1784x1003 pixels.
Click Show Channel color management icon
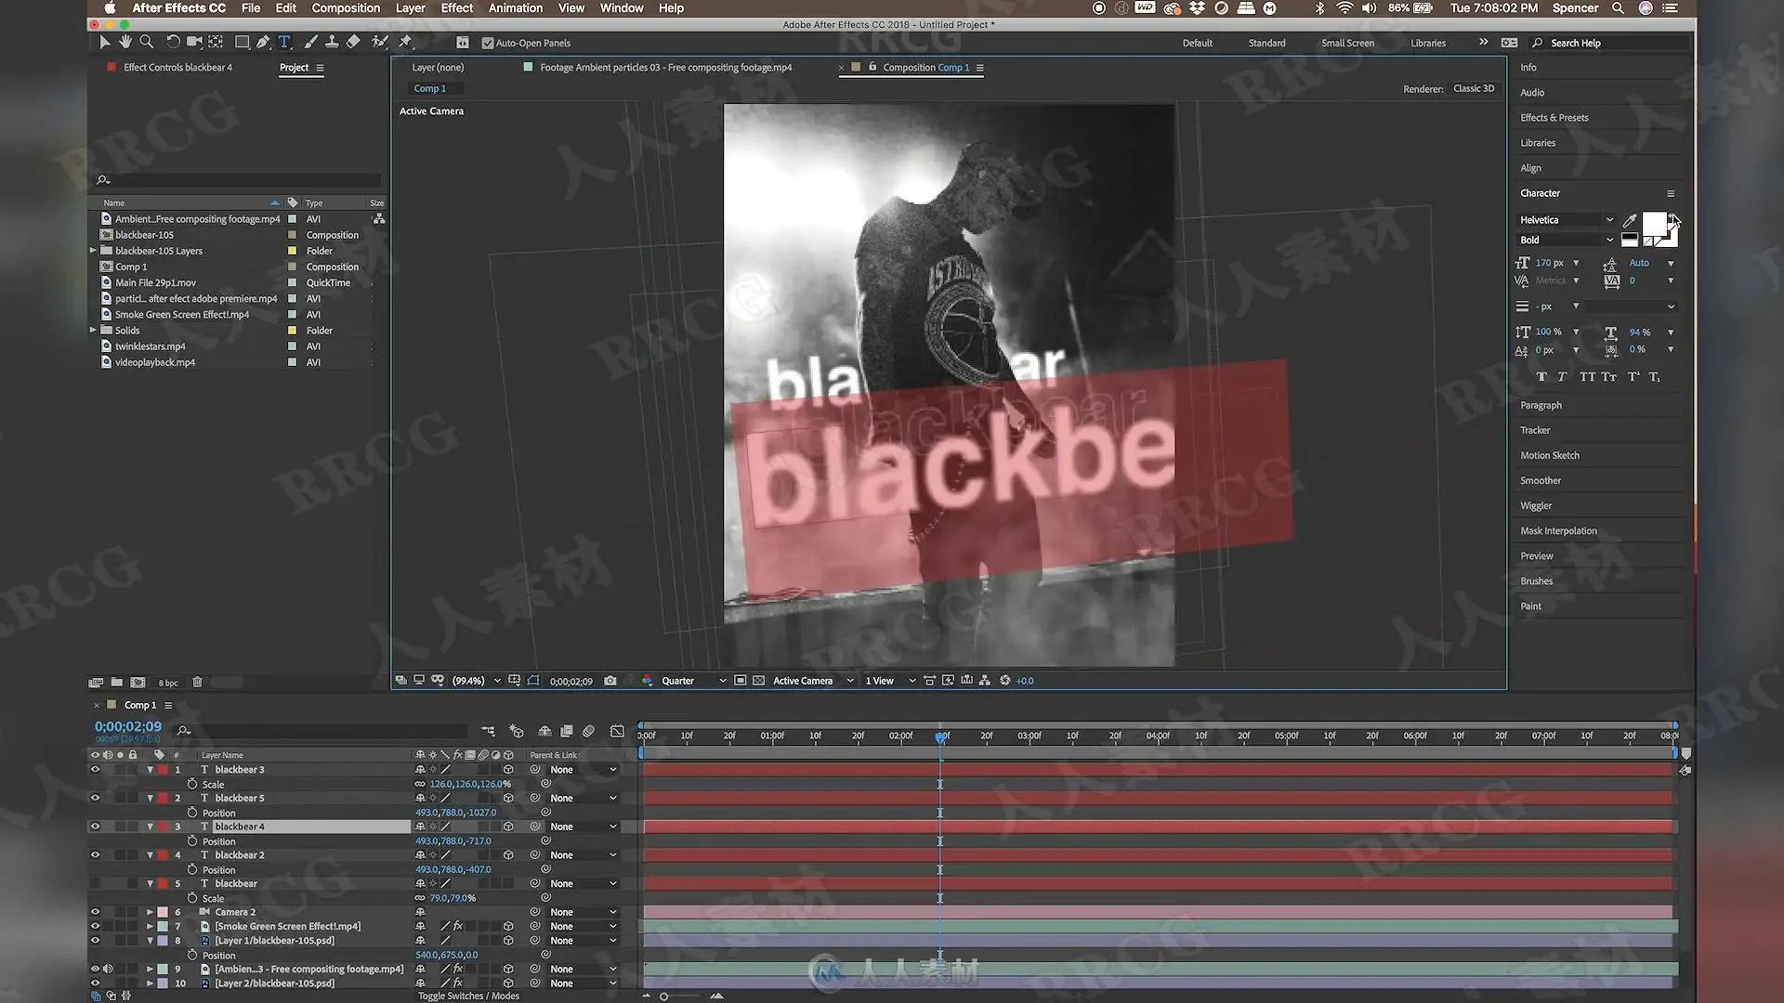(x=648, y=681)
